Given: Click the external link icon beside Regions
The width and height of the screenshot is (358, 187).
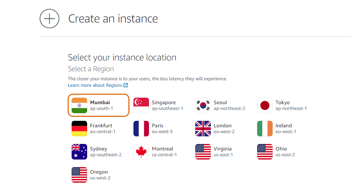Looking at the screenshot, I should tap(126, 85).
